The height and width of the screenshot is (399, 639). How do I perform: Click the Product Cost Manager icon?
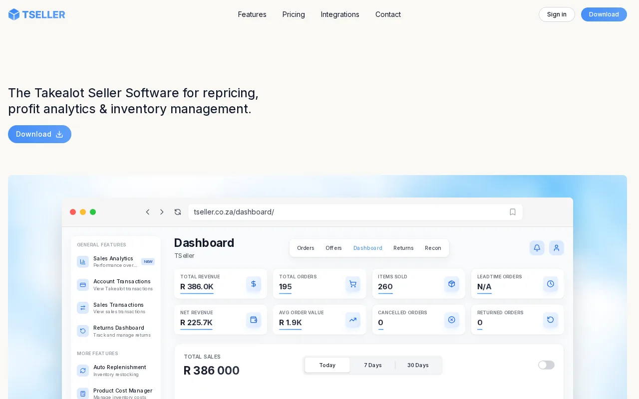[x=83, y=394]
